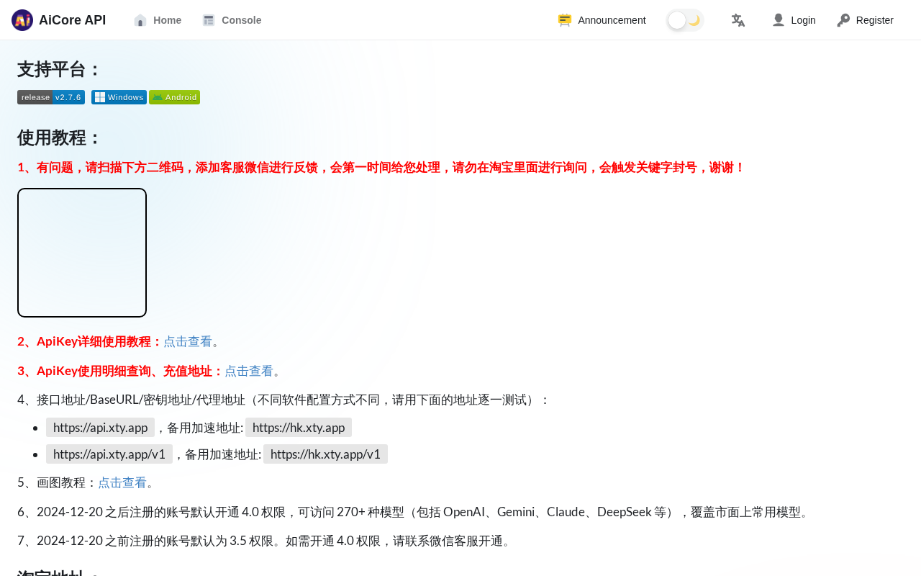Image resolution: width=921 pixels, height=576 pixels.
Task: Select the Android platform badge
Action: 174,97
